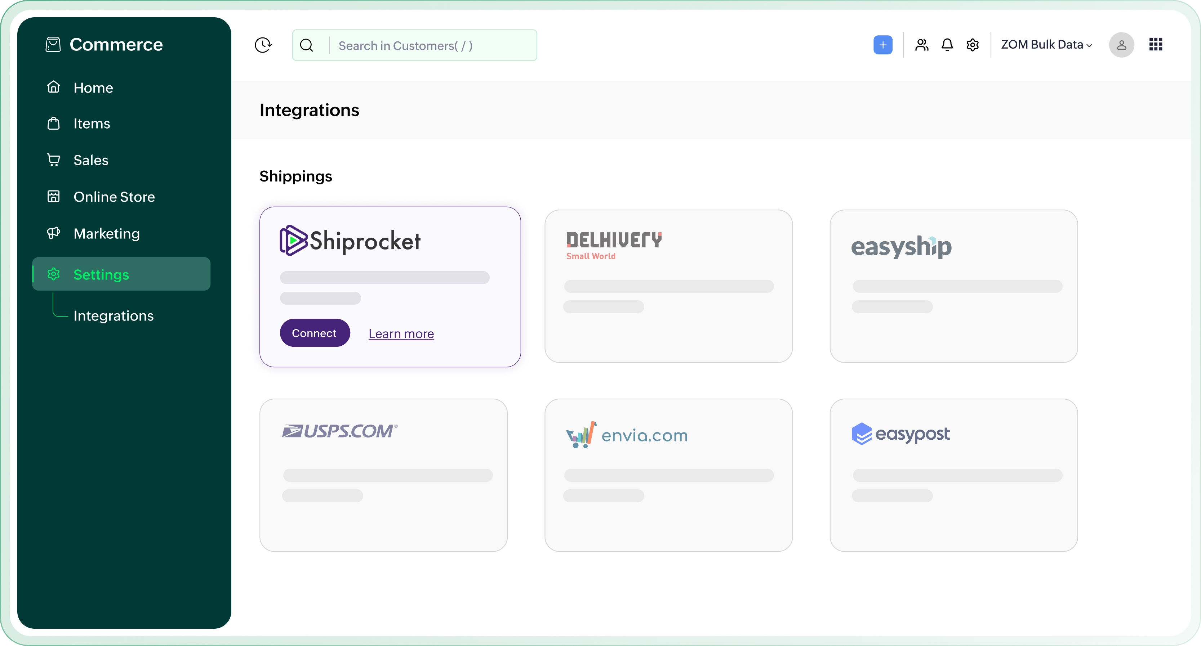Expand the ZOM Bulk Data dropdown

[1046, 45]
